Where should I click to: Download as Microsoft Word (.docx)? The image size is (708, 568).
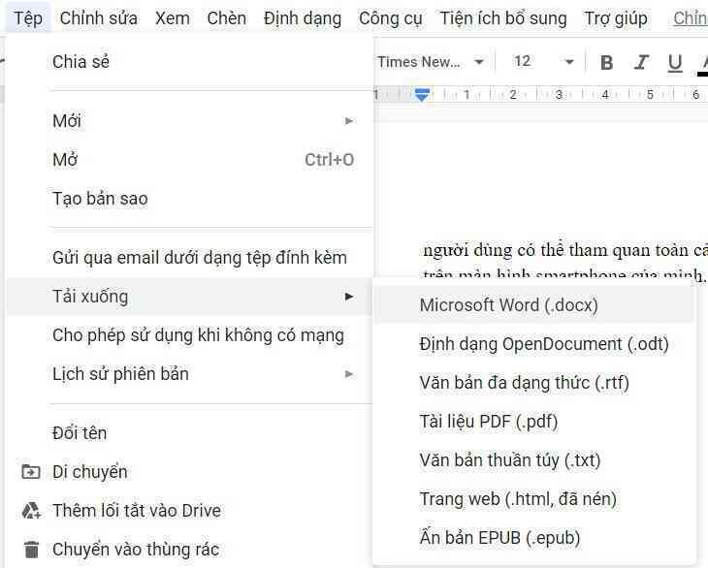click(533, 305)
